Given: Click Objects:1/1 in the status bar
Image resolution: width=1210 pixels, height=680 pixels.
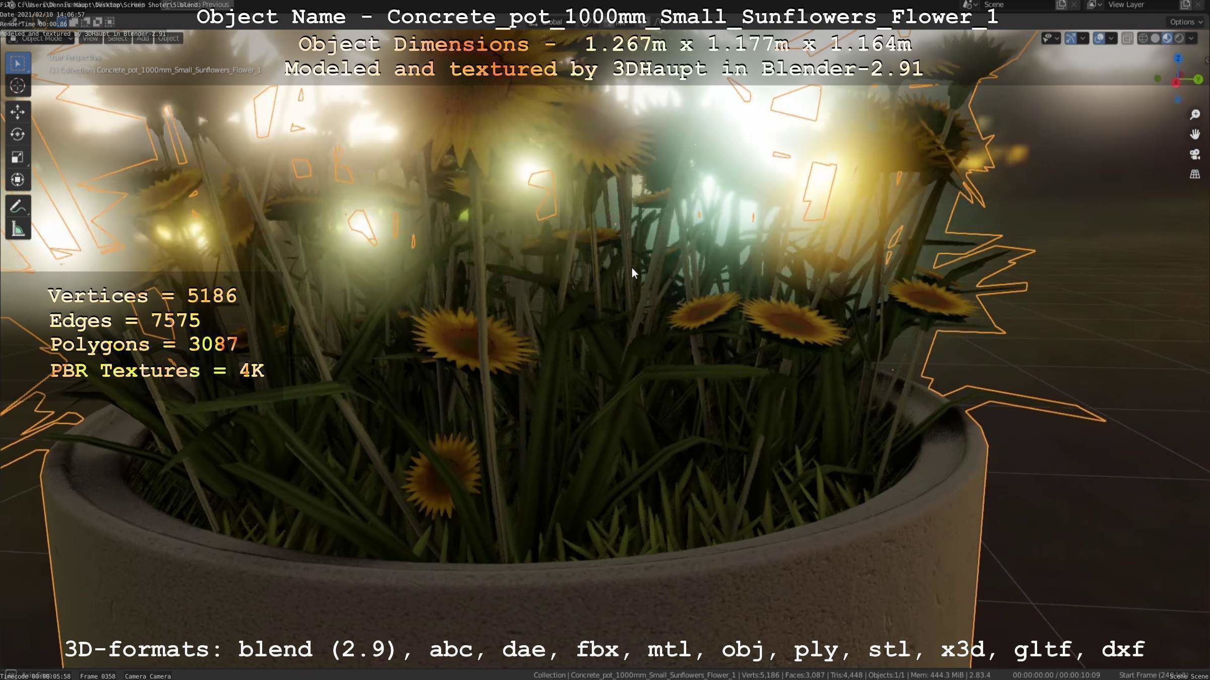Looking at the screenshot, I should [886, 675].
